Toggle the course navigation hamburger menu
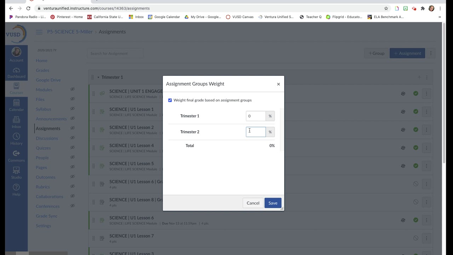This screenshot has width=453, height=255. [x=39, y=32]
